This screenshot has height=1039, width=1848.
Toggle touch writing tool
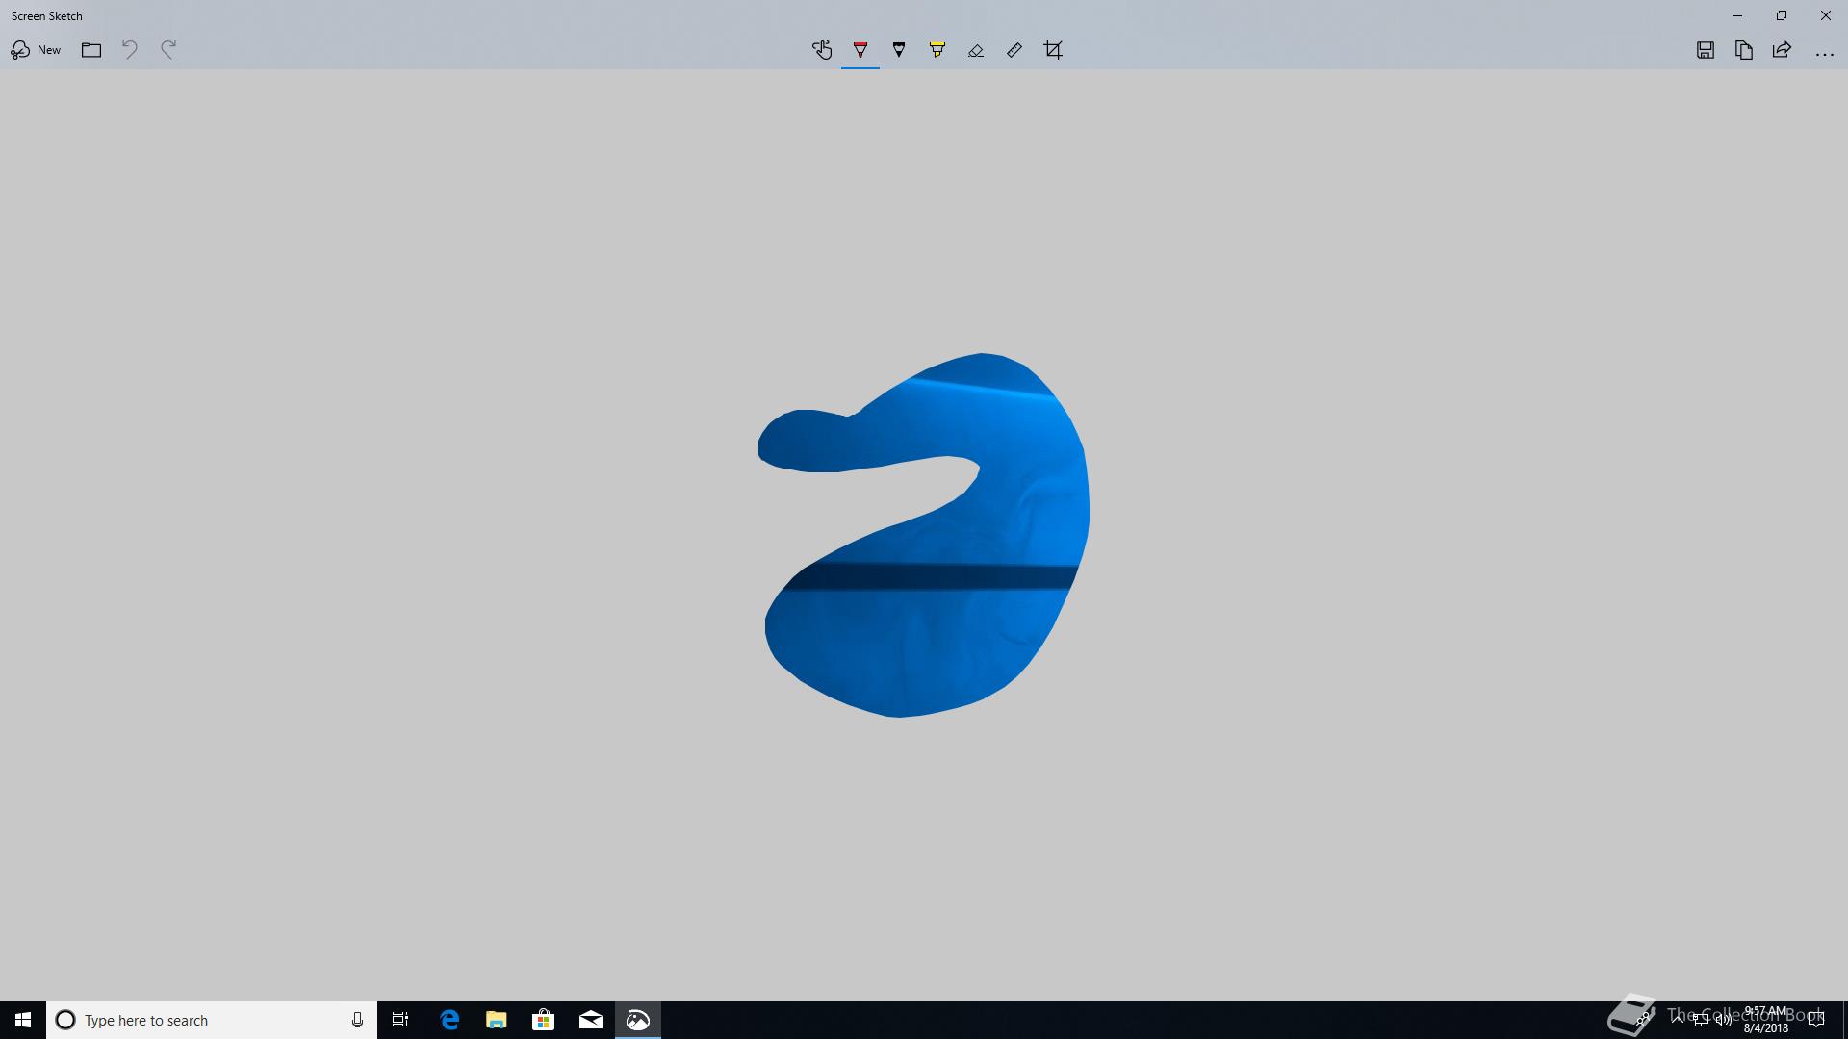click(822, 50)
